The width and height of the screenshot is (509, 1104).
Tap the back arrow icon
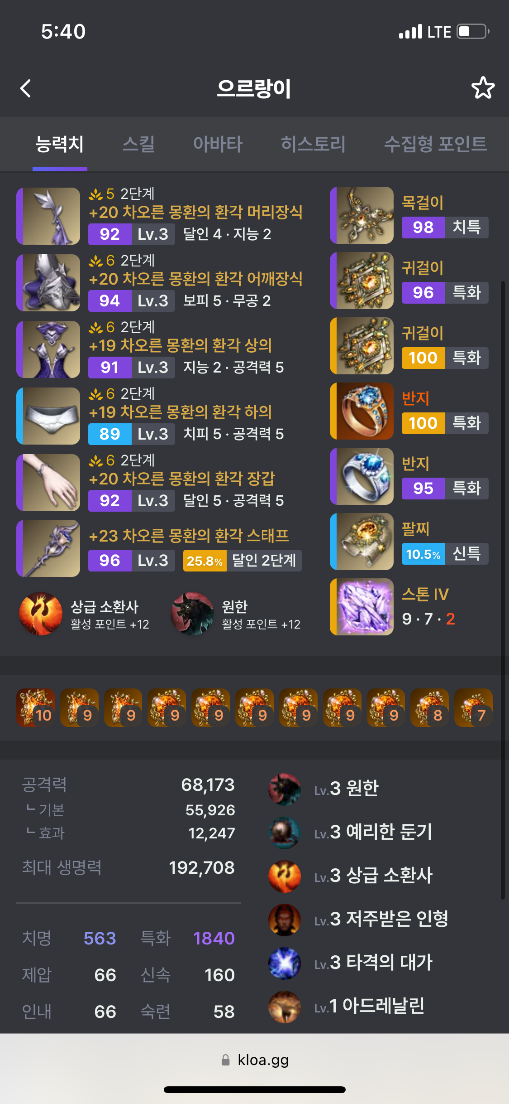pos(26,88)
